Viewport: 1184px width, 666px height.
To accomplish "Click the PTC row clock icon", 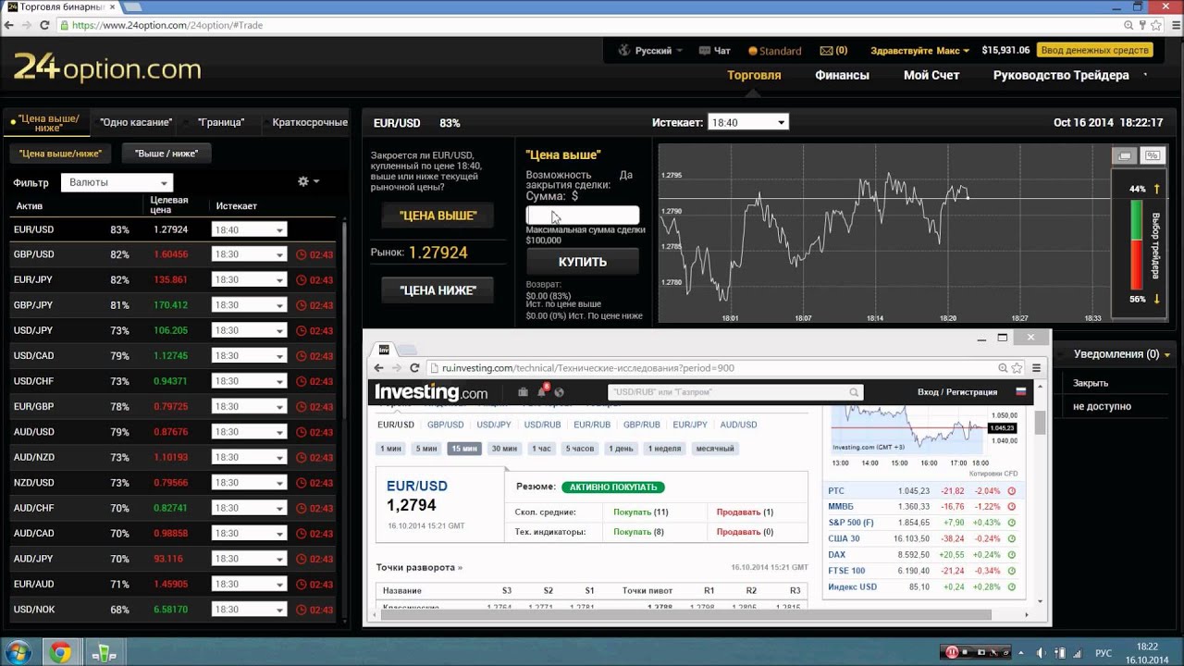I will pos(1011,491).
